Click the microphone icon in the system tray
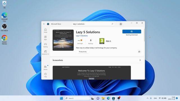180x101 pixels. click(x=151, y=98)
